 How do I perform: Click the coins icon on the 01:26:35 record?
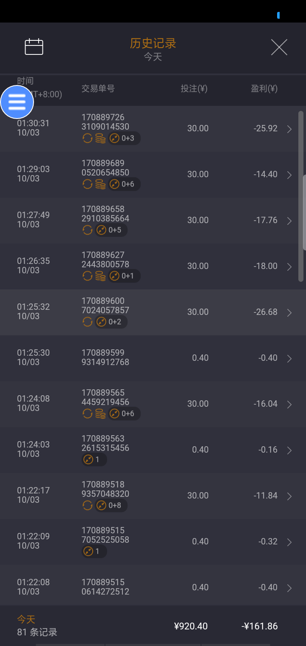pos(100,276)
